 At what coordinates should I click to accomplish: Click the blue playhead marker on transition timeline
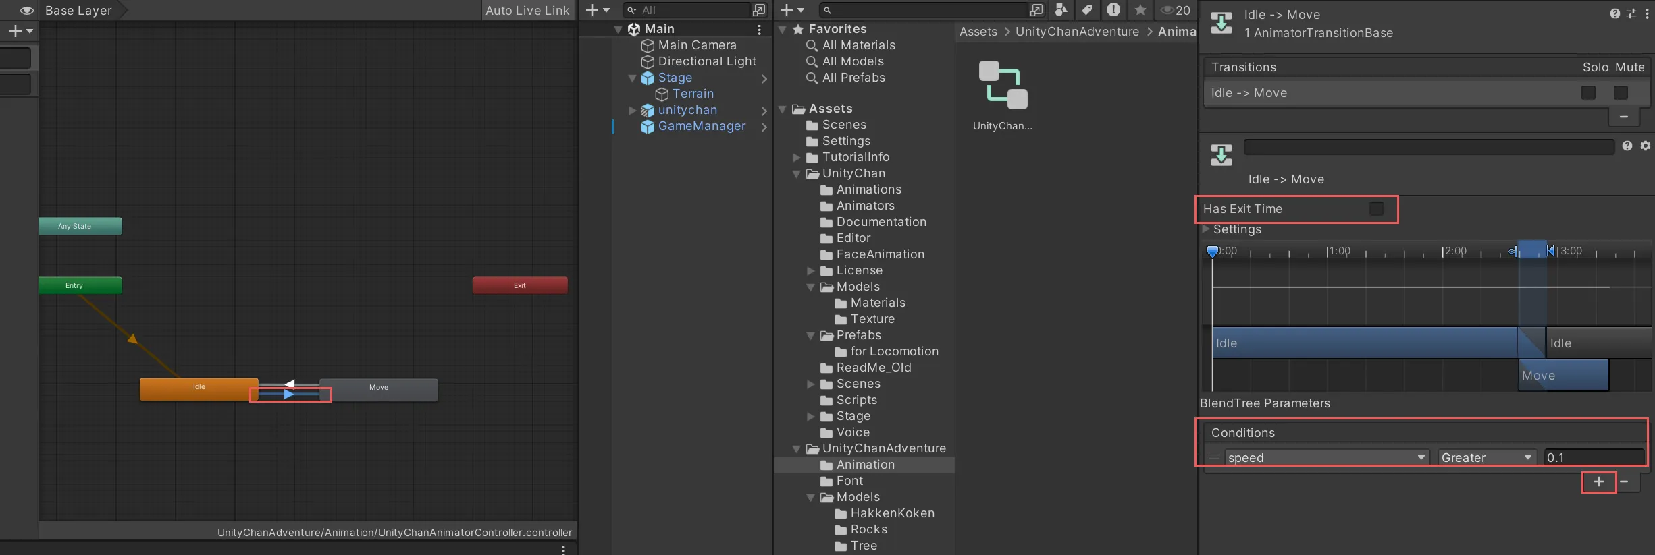(x=1212, y=252)
